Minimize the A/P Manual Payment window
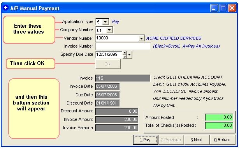 click(214, 8)
